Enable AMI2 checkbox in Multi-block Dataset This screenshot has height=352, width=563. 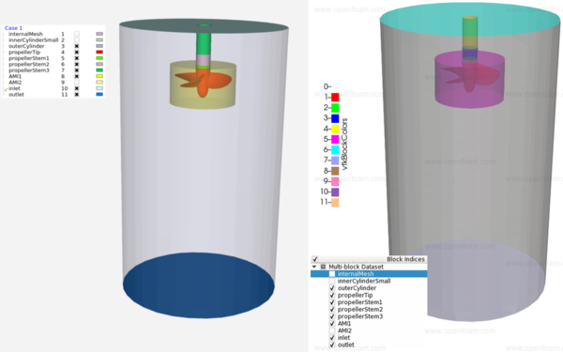pyautogui.click(x=332, y=330)
